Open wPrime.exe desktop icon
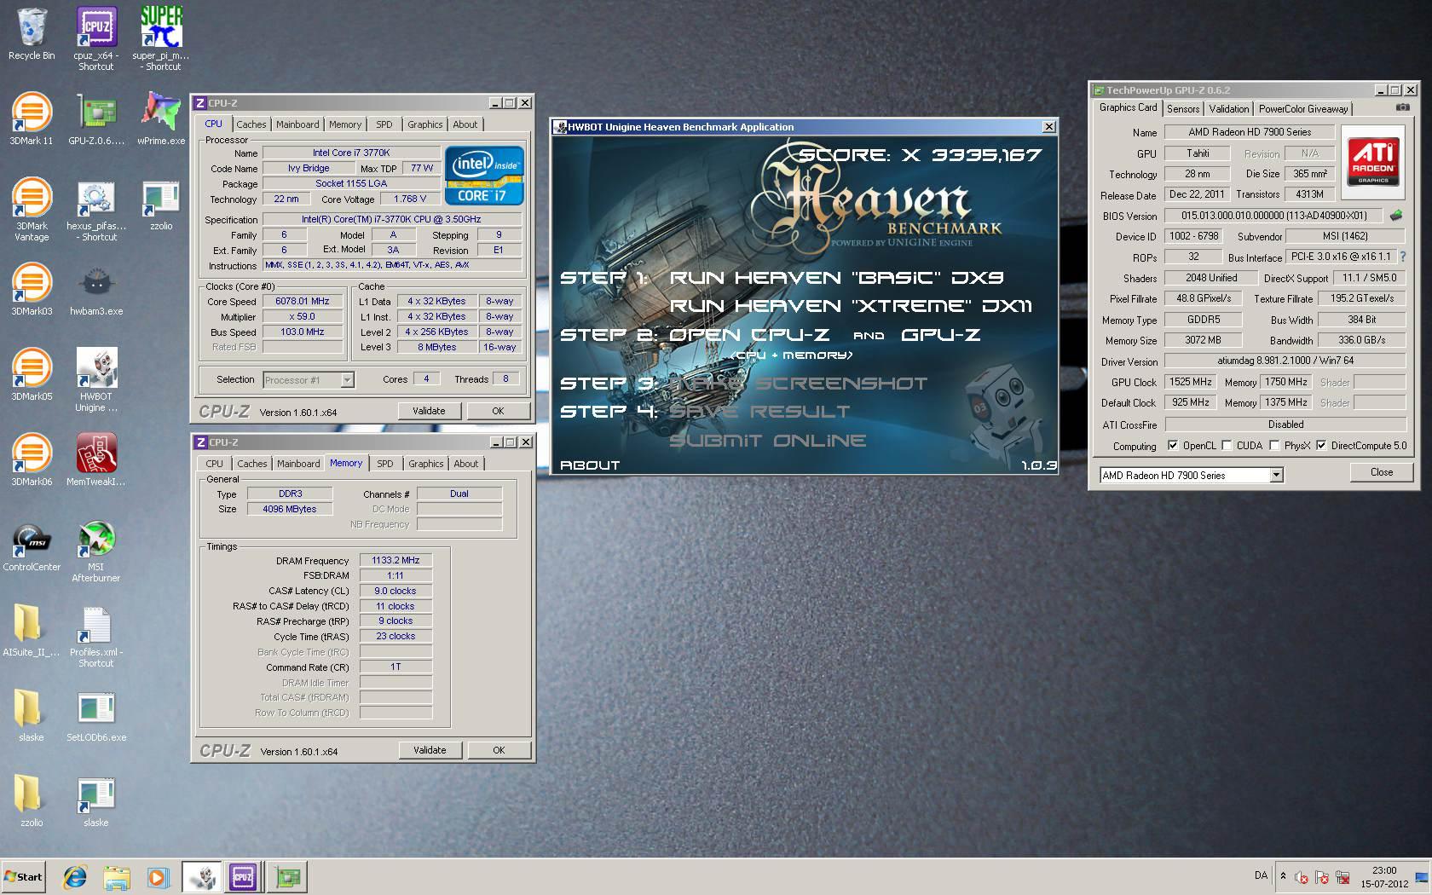This screenshot has width=1432, height=895. coord(161,119)
